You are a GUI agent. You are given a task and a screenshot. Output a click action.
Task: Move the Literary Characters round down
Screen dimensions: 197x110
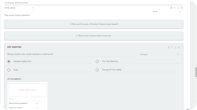coord(178,8)
